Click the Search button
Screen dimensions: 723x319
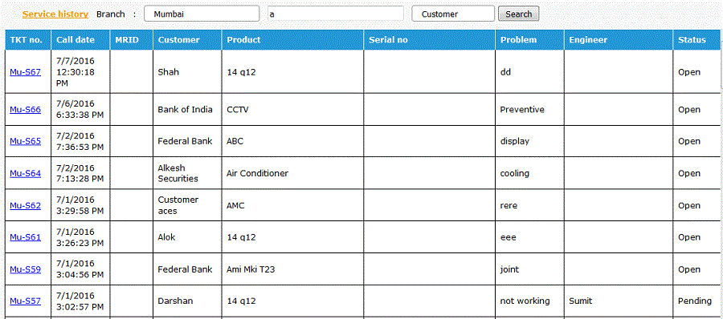click(x=518, y=14)
